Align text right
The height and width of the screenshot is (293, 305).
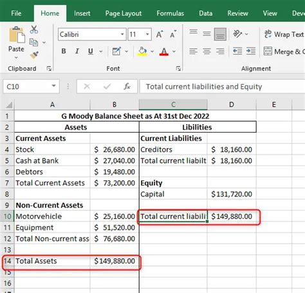tap(220, 52)
